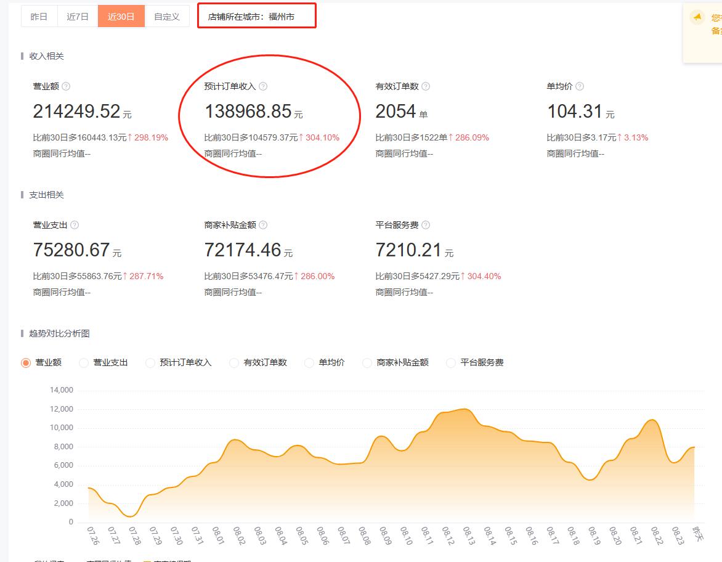
Task: Select the 营业支出 trend radio option
Action: [x=84, y=363]
